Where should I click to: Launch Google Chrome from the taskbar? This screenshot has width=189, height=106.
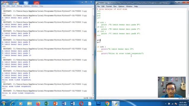pyautogui.click(x=107, y=103)
